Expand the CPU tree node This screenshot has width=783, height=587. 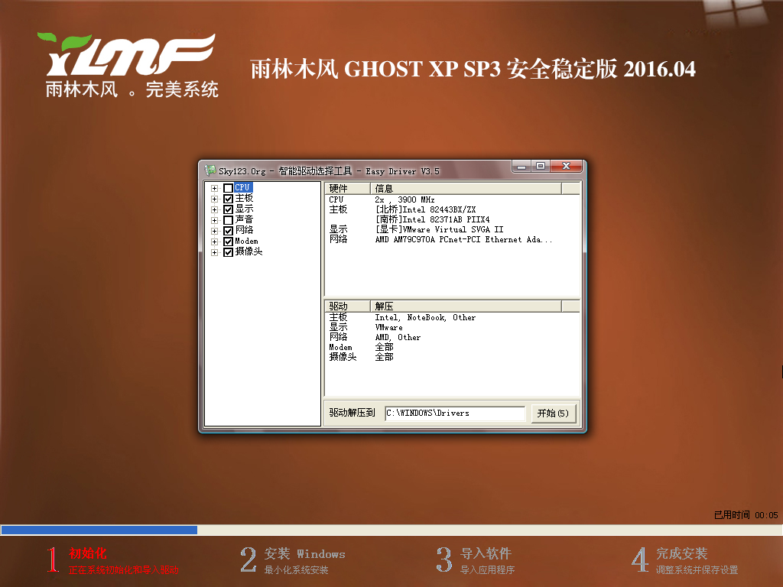click(x=214, y=188)
